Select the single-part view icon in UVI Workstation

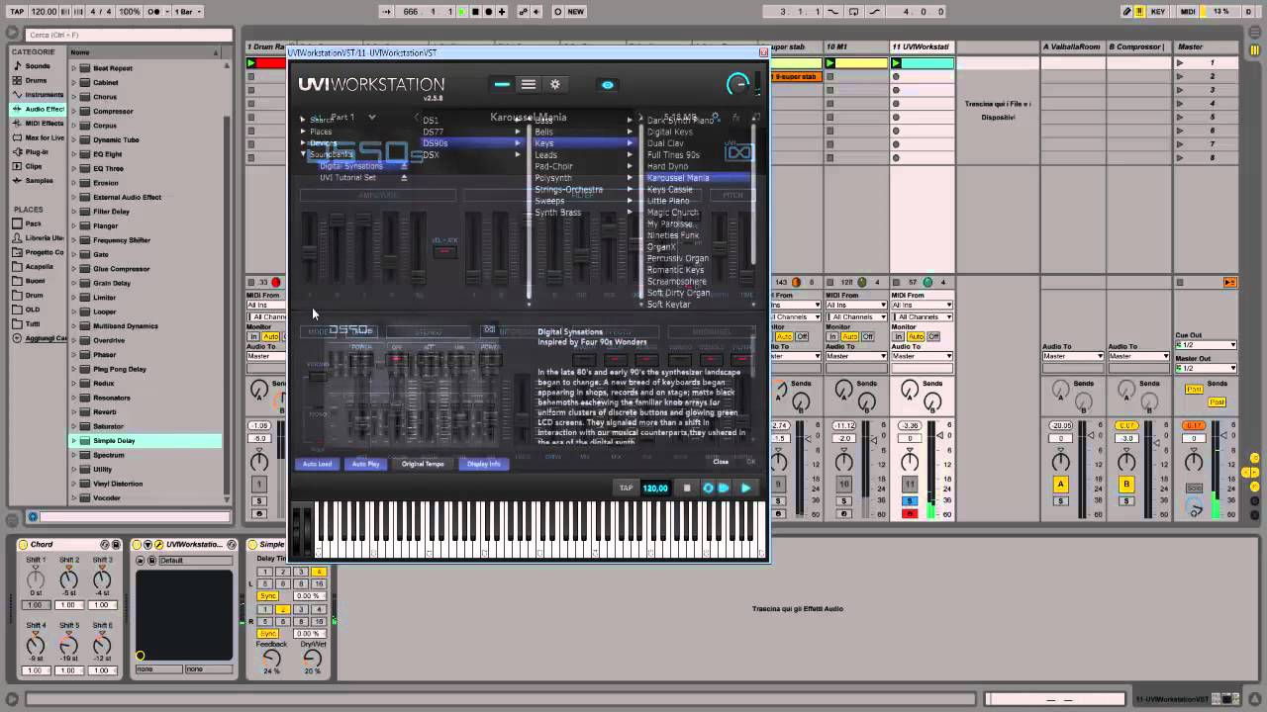tap(502, 85)
